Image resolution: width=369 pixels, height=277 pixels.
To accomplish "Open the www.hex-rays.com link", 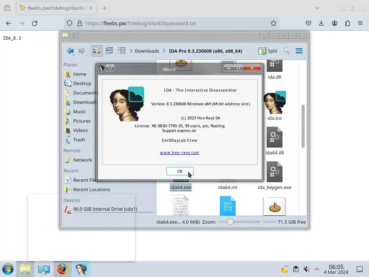I will pyautogui.click(x=179, y=153).
